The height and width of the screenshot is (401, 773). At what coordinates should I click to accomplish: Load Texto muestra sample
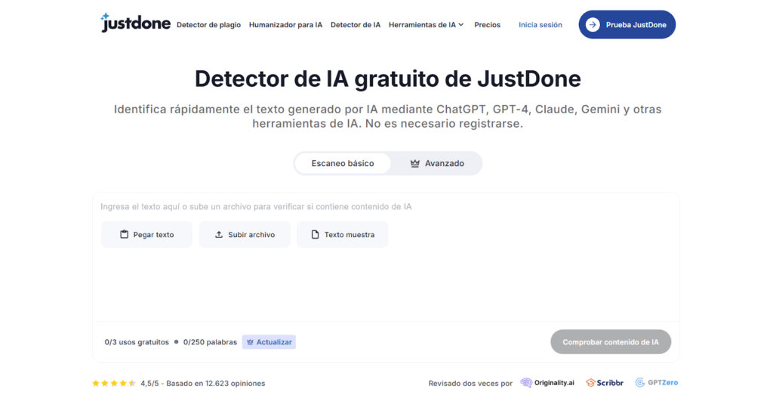(x=342, y=235)
